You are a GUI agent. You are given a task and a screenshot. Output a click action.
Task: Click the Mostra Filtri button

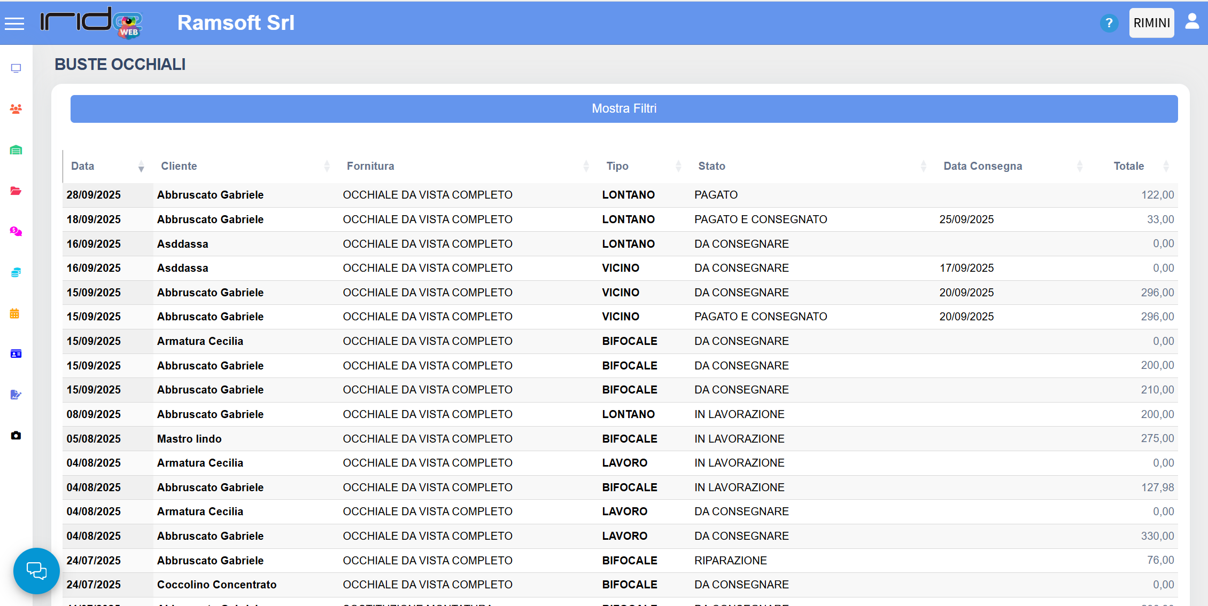pyautogui.click(x=624, y=109)
